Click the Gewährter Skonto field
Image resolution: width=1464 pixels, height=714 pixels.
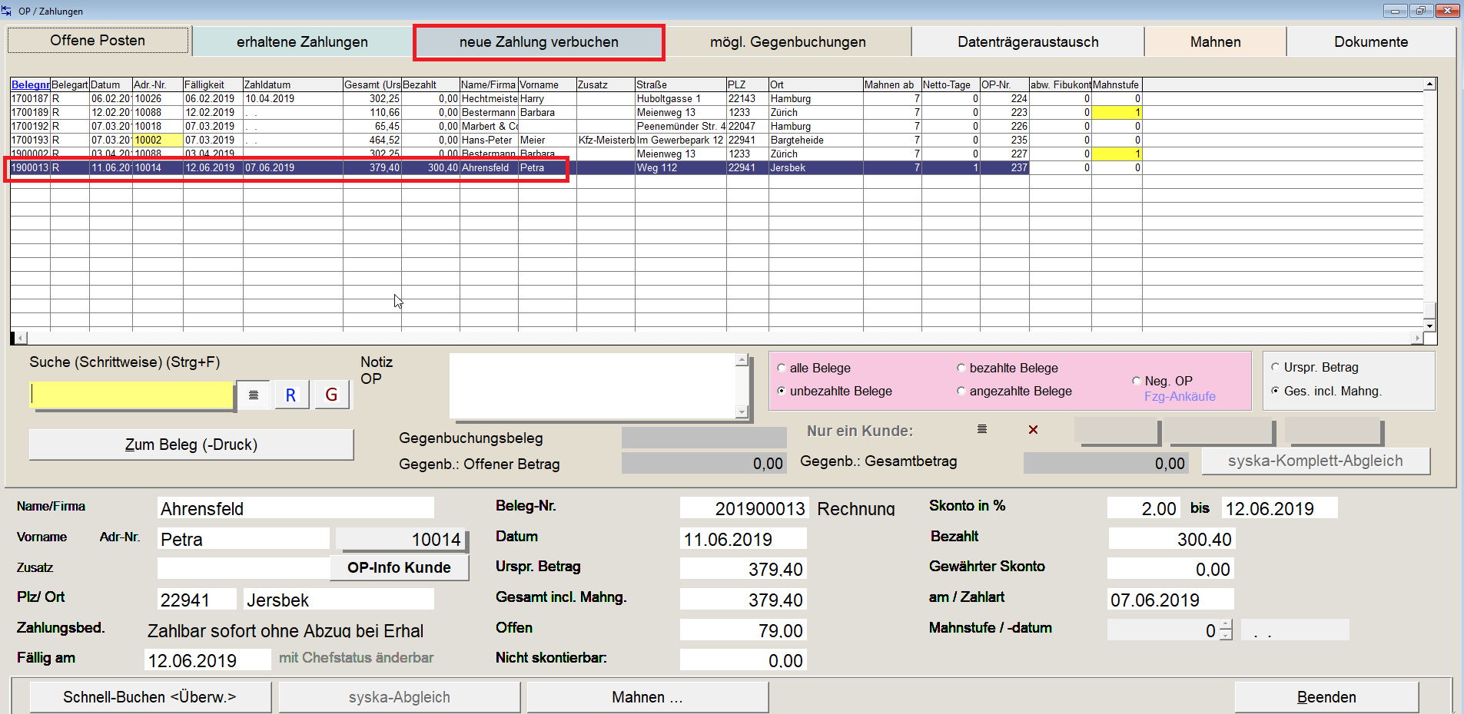(1170, 569)
